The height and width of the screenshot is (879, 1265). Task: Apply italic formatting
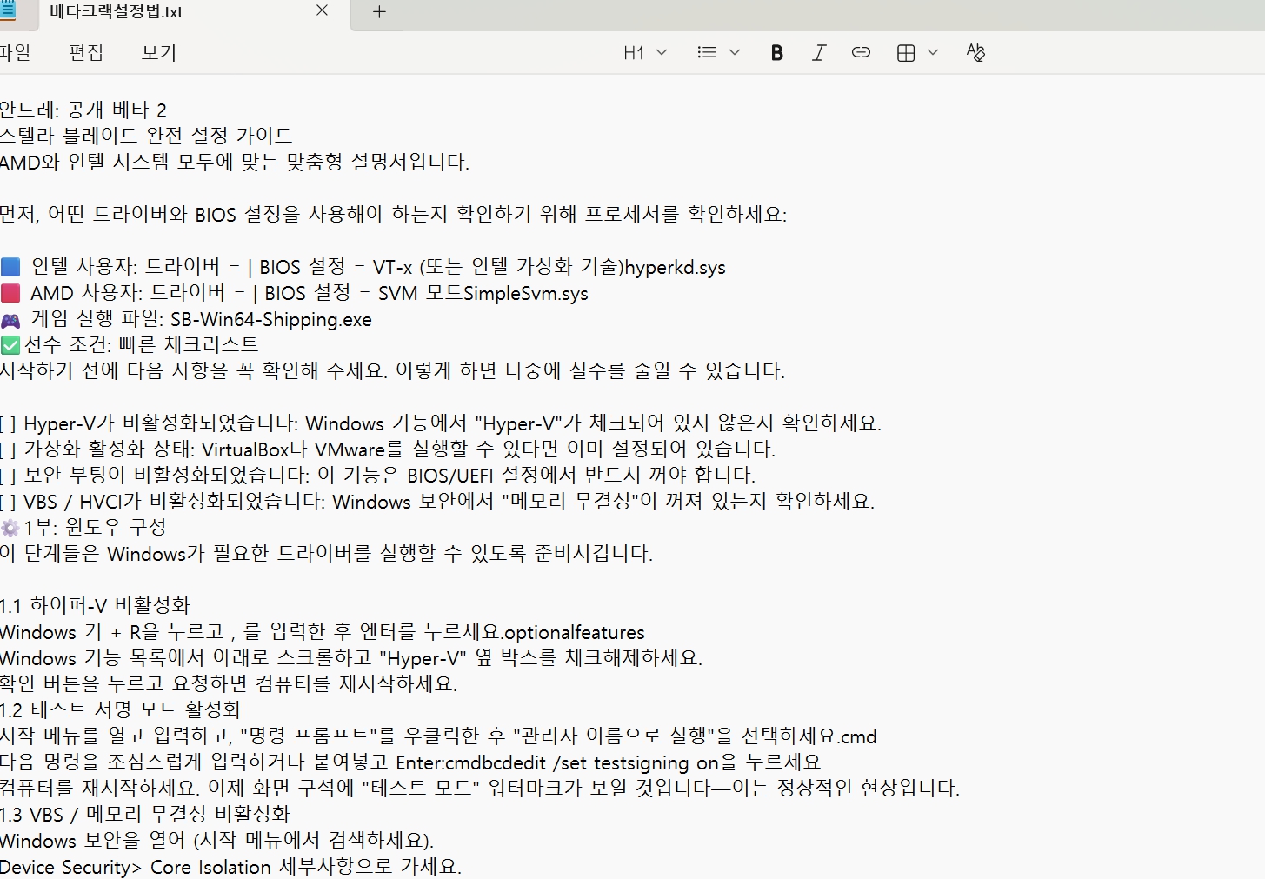click(818, 53)
